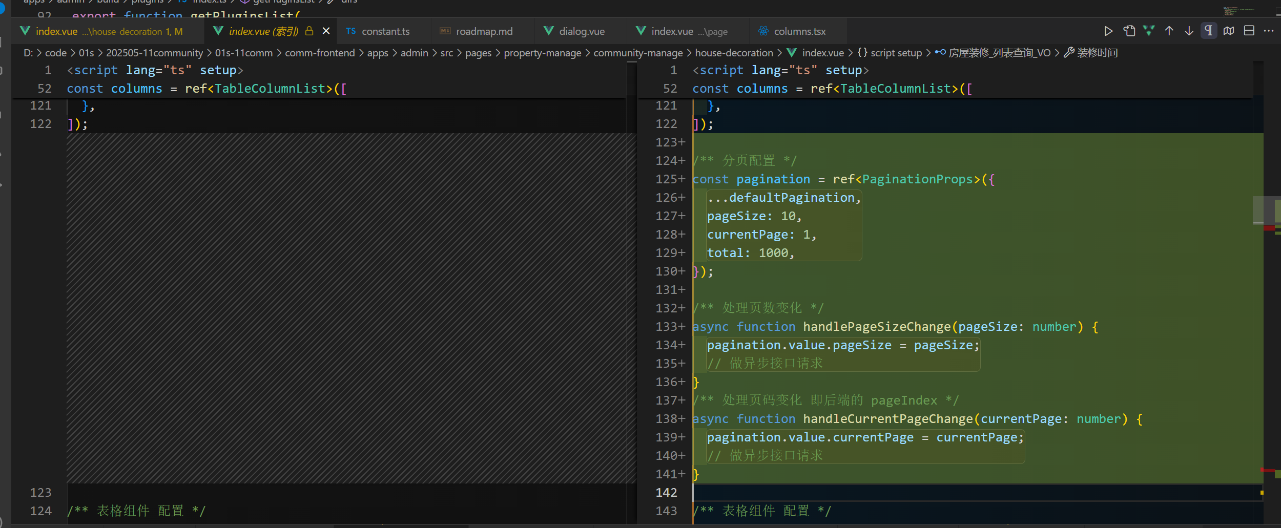
Task: Toggle whitespace diff with pilcrow icon
Action: (1209, 31)
